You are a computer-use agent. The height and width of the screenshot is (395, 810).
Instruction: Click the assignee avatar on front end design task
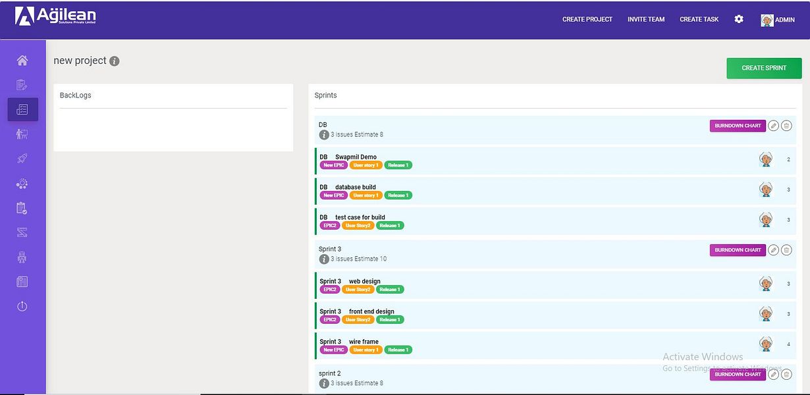[x=766, y=314]
